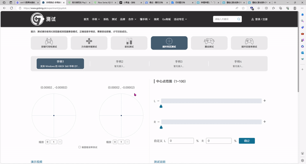Open the browser favorites list icon

(273, 8)
